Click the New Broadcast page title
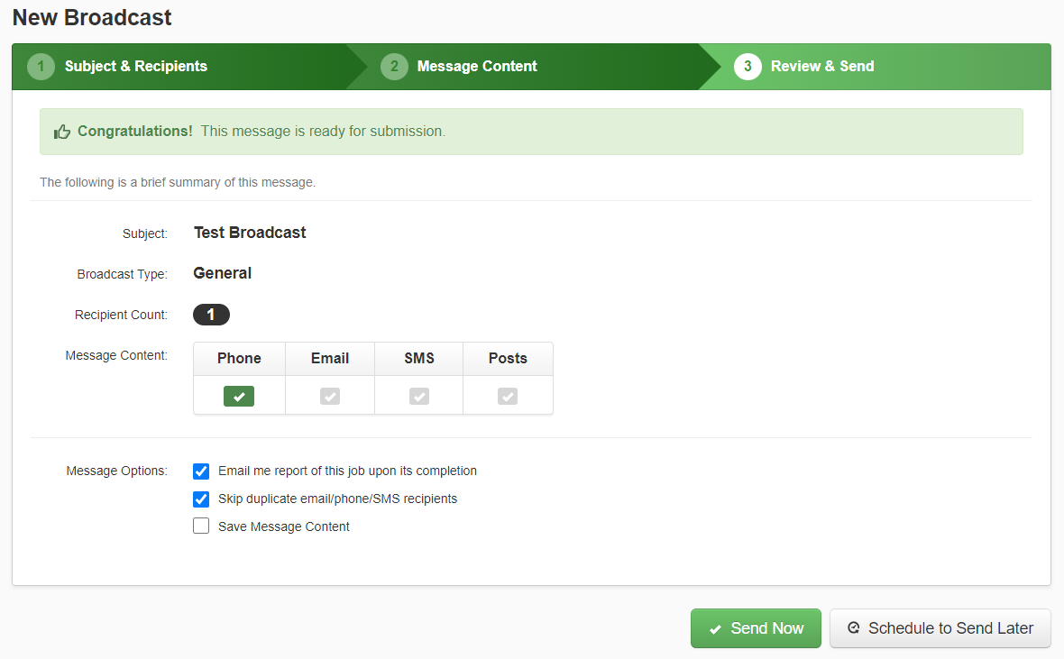 click(91, 17)
